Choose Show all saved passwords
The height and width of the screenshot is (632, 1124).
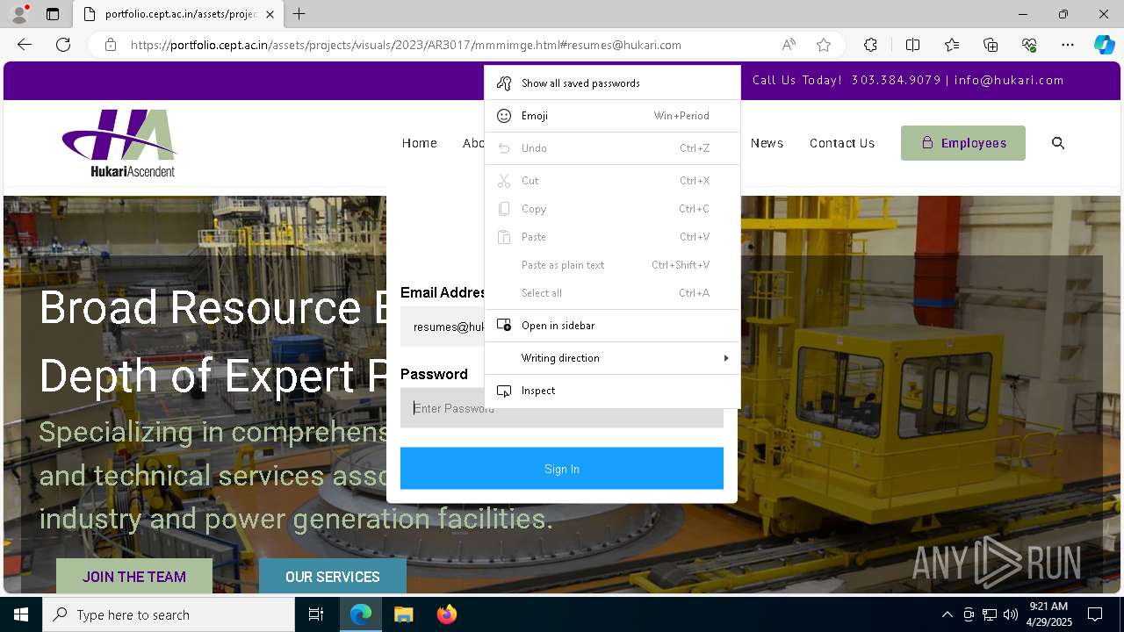point(612,83)
